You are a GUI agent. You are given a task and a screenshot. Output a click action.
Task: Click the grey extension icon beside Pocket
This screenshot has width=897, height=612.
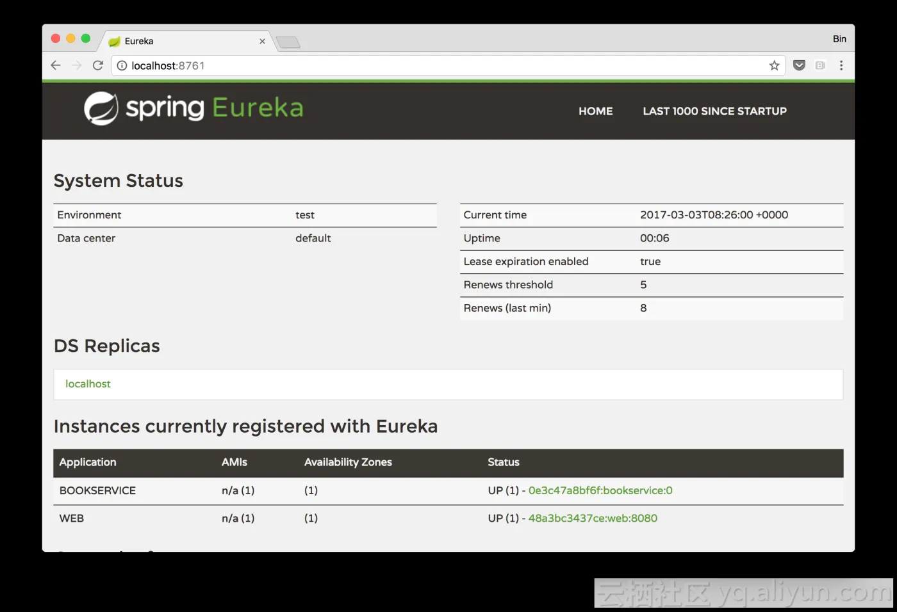[x=820, y=65]
